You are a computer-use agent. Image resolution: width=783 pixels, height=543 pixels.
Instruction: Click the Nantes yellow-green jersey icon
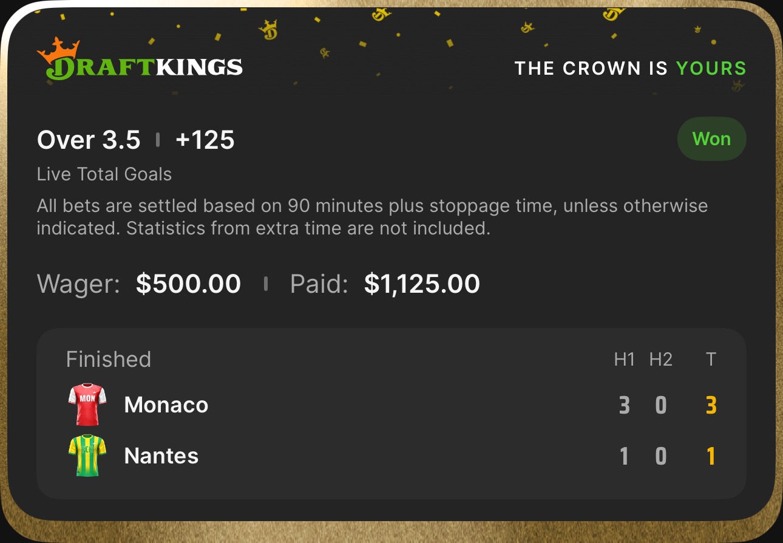coord(87,456)
